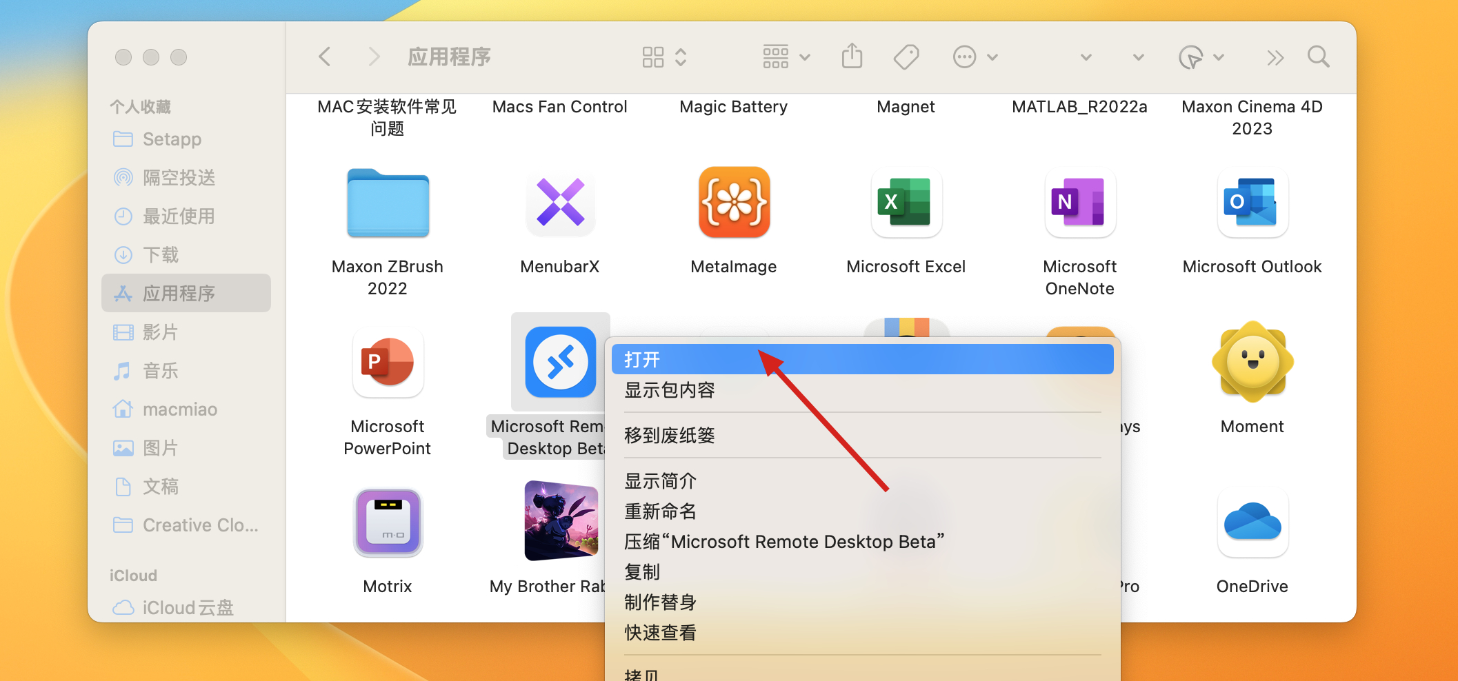The height and width of the screenshot is (681, 1458).
Task: Select the OneDrive cloud icon
Action: tap(1252, 522)
